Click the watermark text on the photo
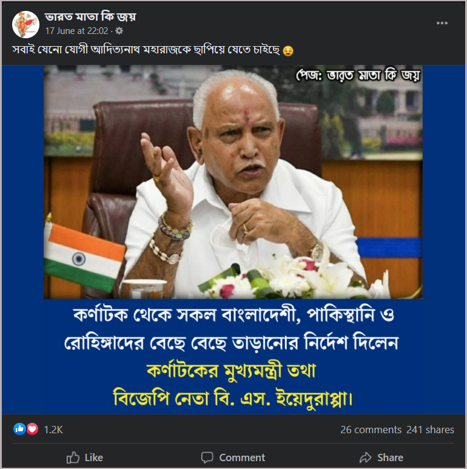467x469 pixels. click(358, 75)
